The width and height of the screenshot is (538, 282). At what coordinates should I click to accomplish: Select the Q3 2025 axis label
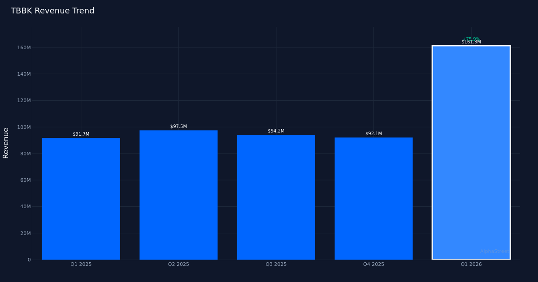[x=276, y=264]
